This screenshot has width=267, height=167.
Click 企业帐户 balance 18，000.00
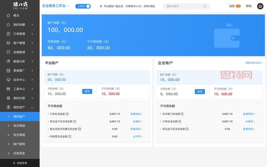(170, 80)
